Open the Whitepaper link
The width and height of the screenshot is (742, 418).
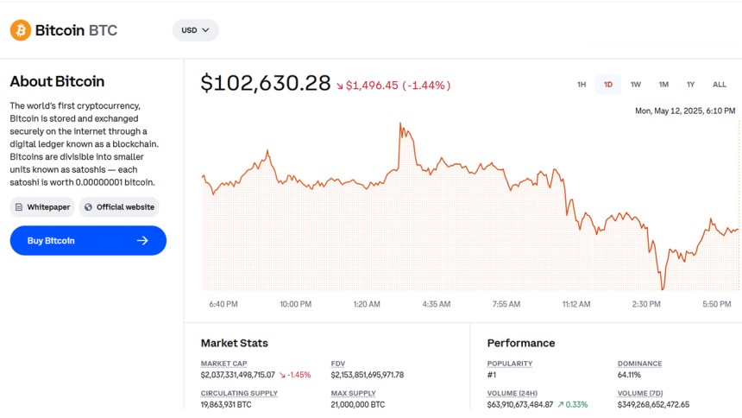pyautogui.click(x=42, y=207)
